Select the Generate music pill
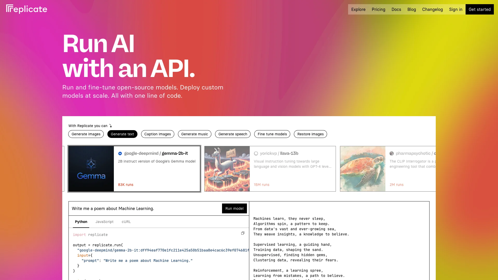 pos(195,134)
